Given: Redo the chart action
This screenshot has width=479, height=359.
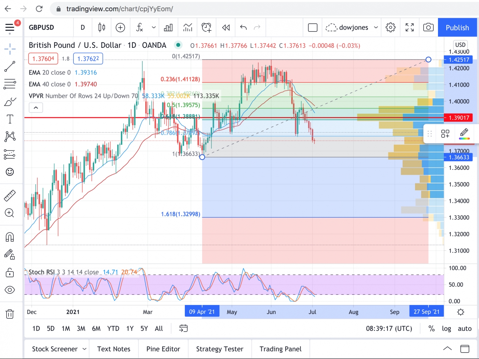Looking at the screenshot, I should pyautogui.click(x=257, y=27).
